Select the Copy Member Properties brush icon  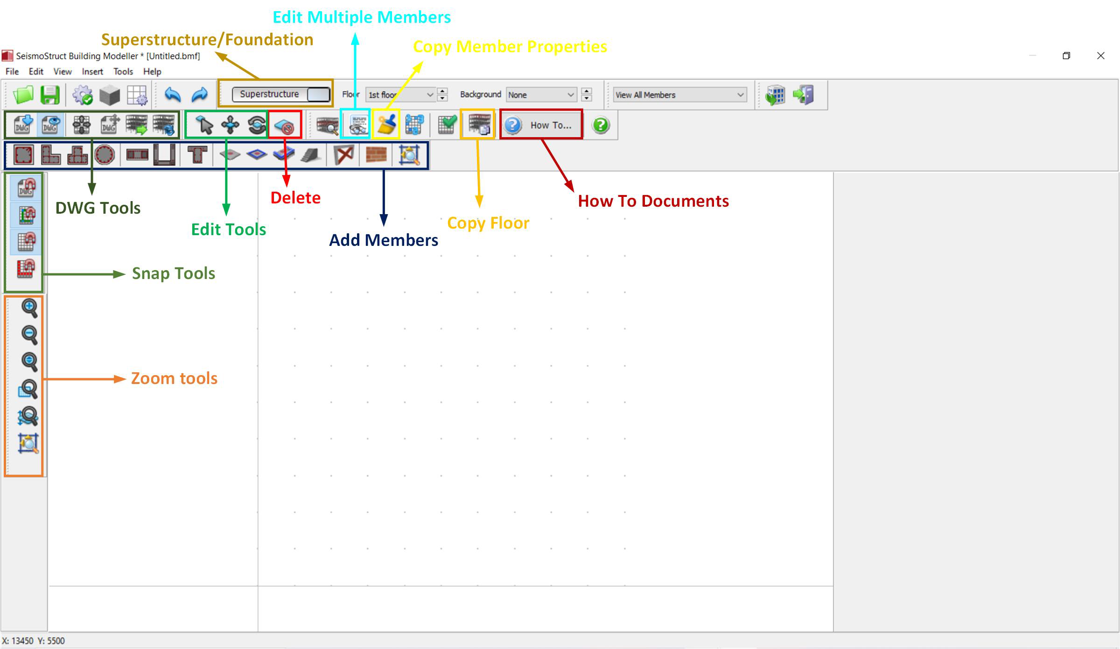(386, 125)
